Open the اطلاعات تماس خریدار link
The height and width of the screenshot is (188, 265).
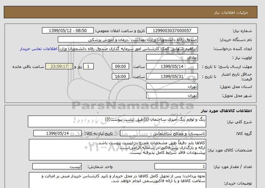click(38, 49)
